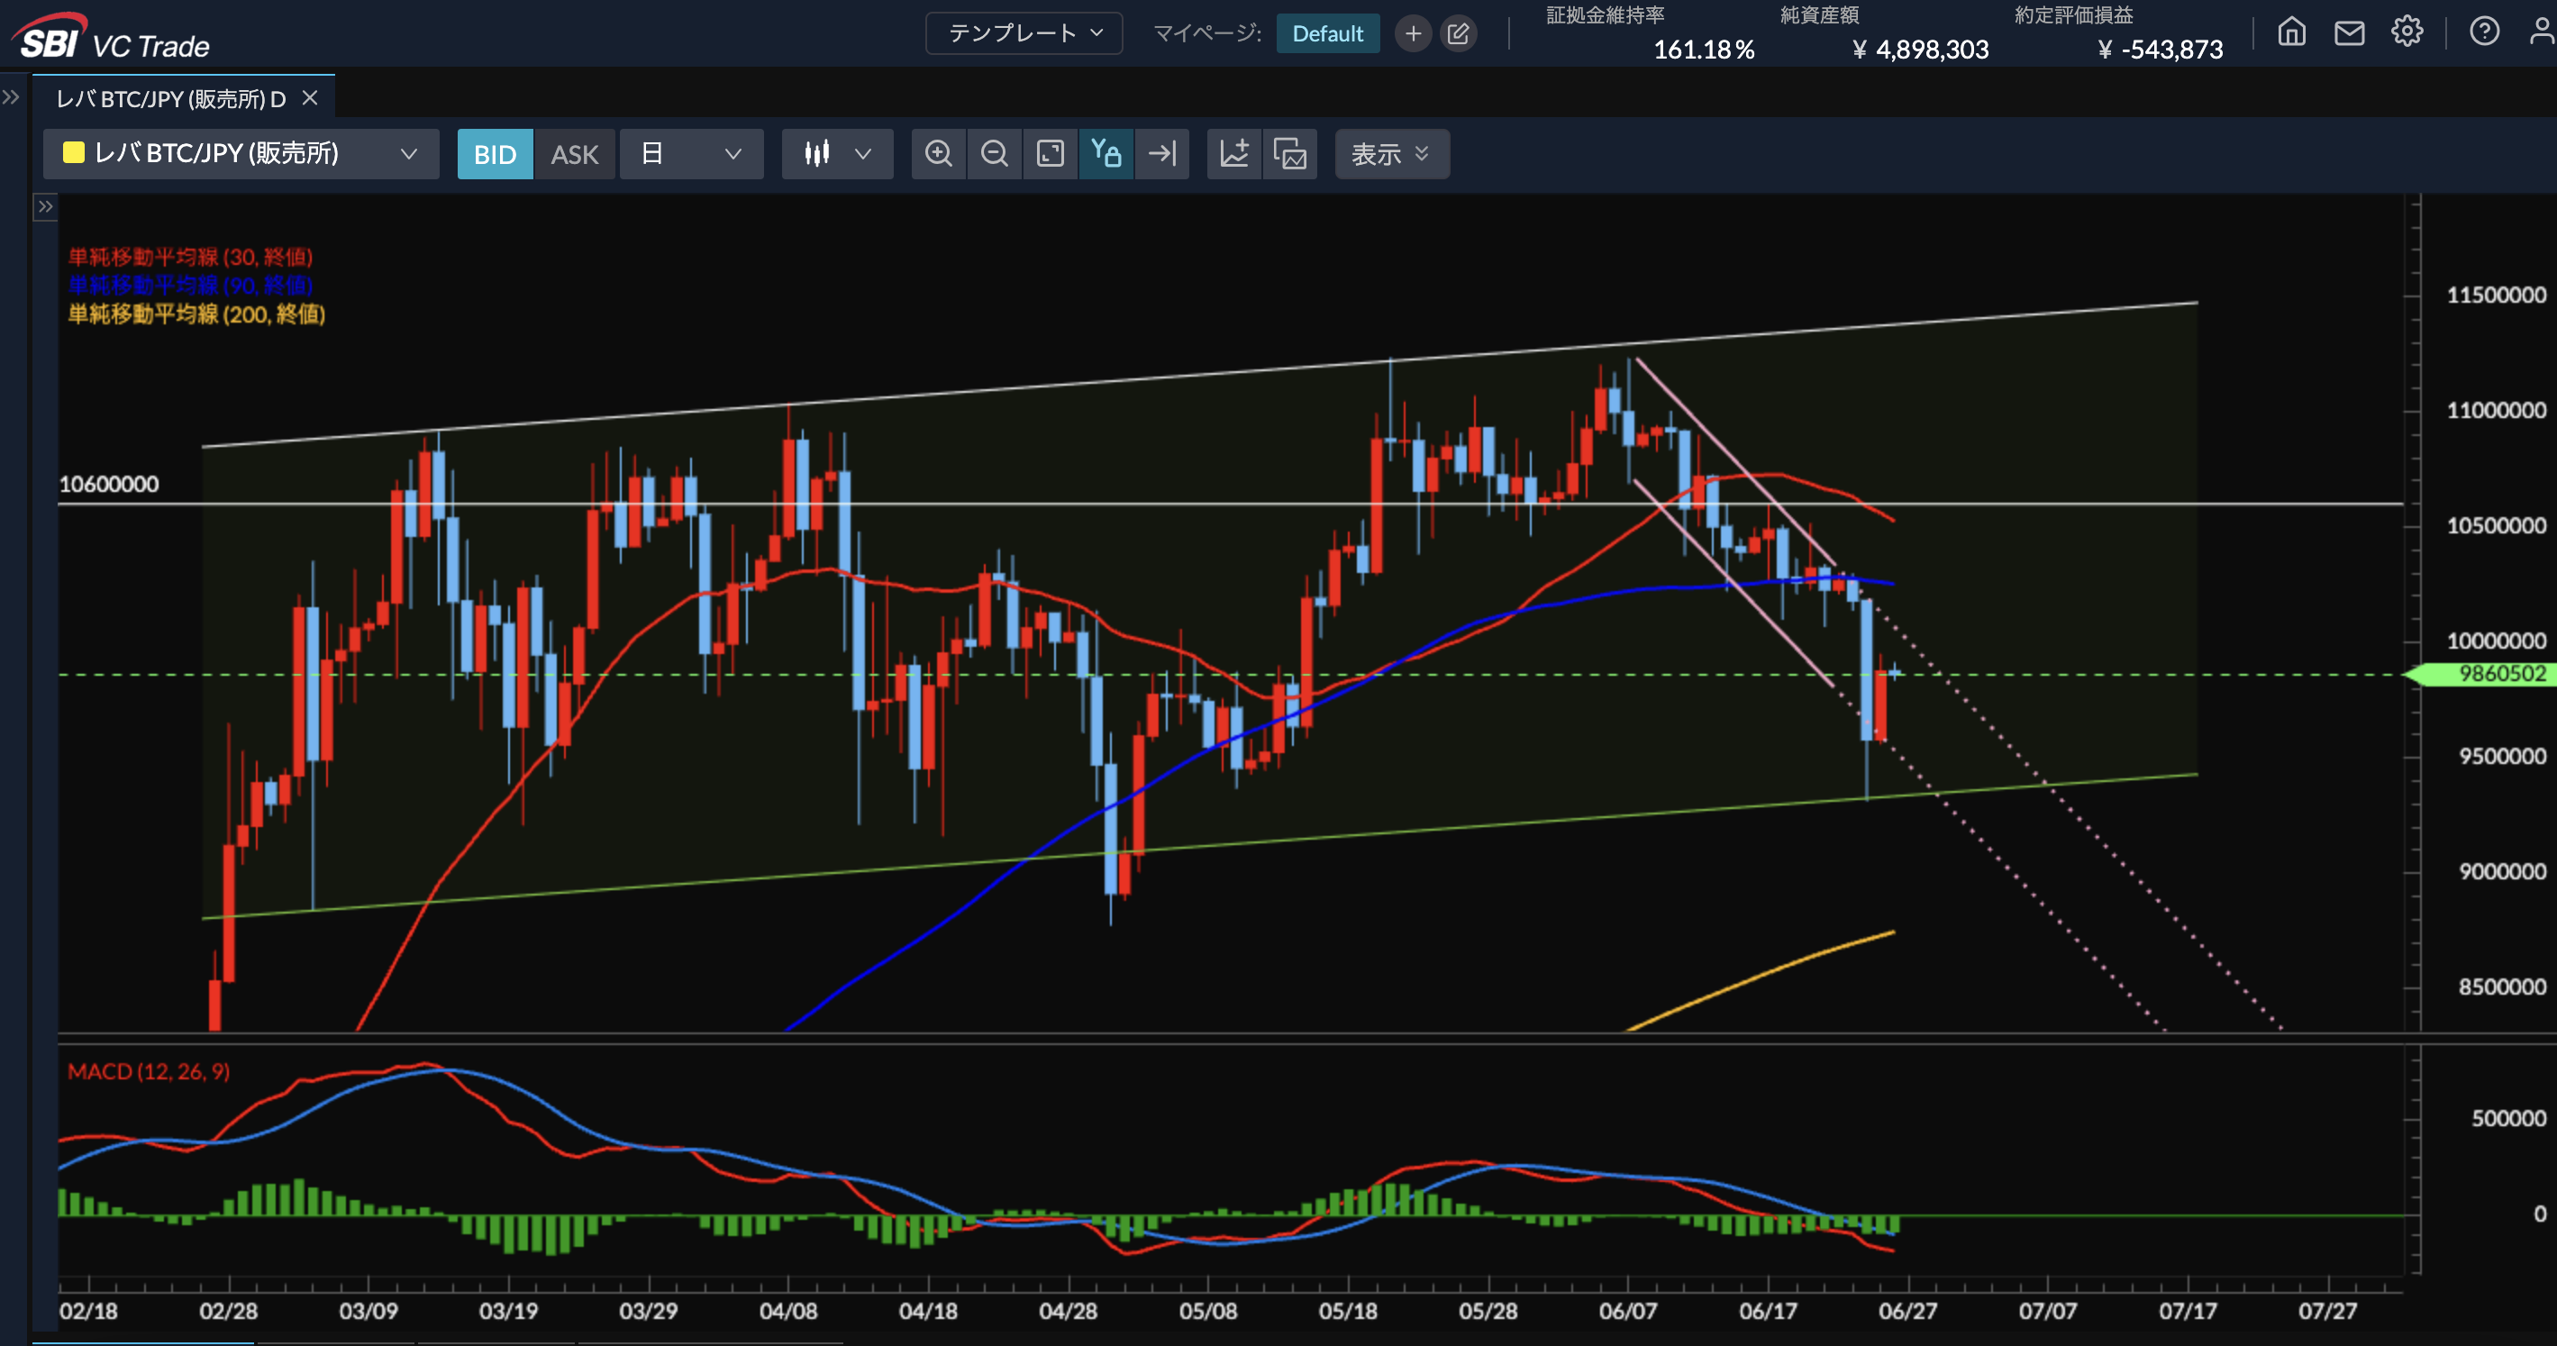Open the レバ BTC/JPY (販売所) symbol dropdown
The height and width of the screenshot is (1346, 2557).
point(241,154)
